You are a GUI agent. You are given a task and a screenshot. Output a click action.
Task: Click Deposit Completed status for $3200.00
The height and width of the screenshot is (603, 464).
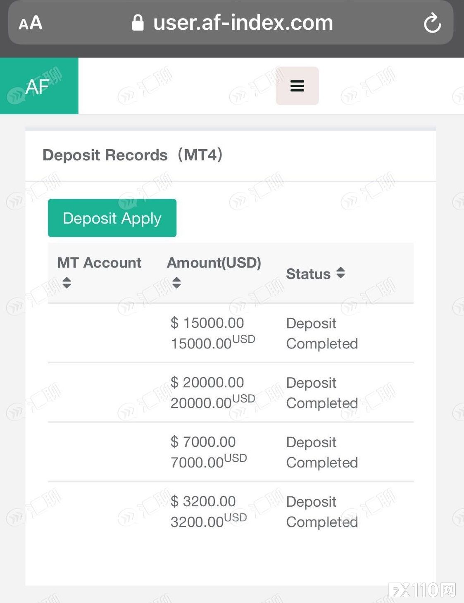322,512
